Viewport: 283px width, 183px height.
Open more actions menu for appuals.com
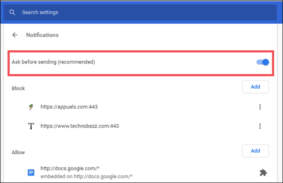[260, 107]
